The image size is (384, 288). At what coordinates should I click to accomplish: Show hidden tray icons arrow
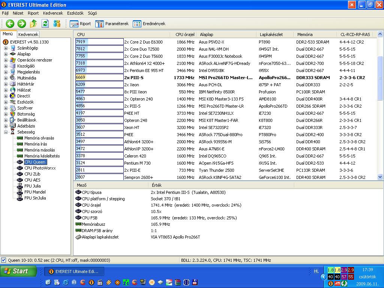[x=324, y=277]
